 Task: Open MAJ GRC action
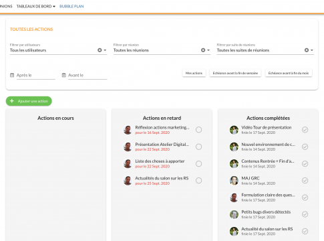251,178
